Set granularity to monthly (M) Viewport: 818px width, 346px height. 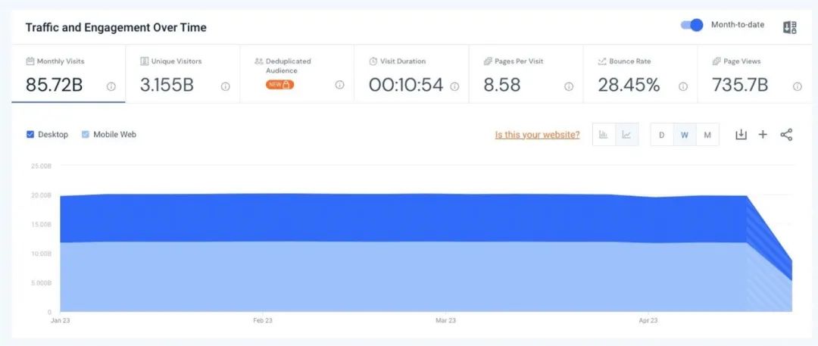tap(707, 135)
